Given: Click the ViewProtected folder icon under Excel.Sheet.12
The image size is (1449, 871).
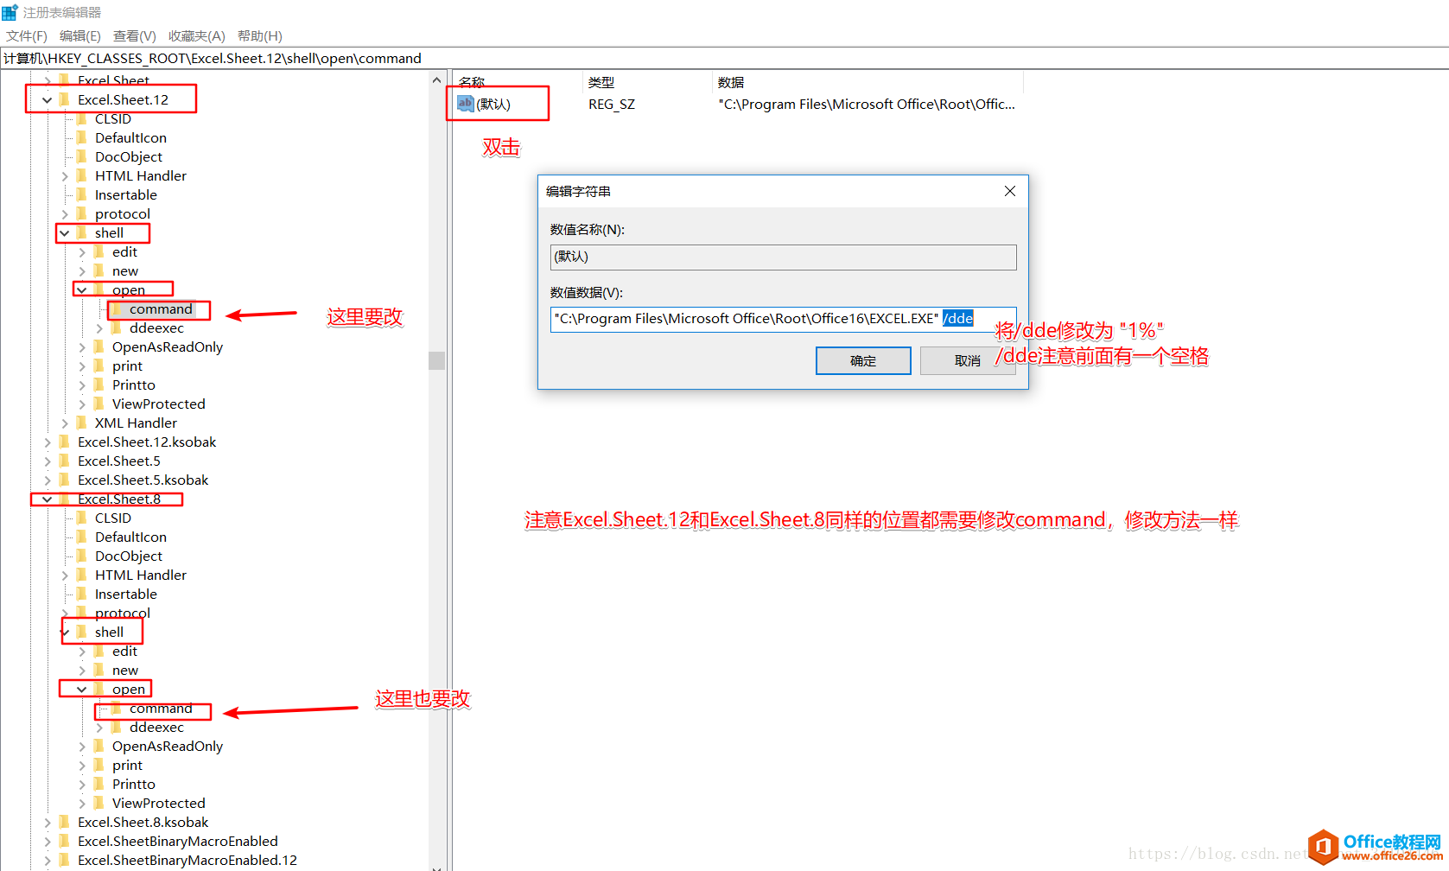Looking at the screenshot, I should [99, 404].
